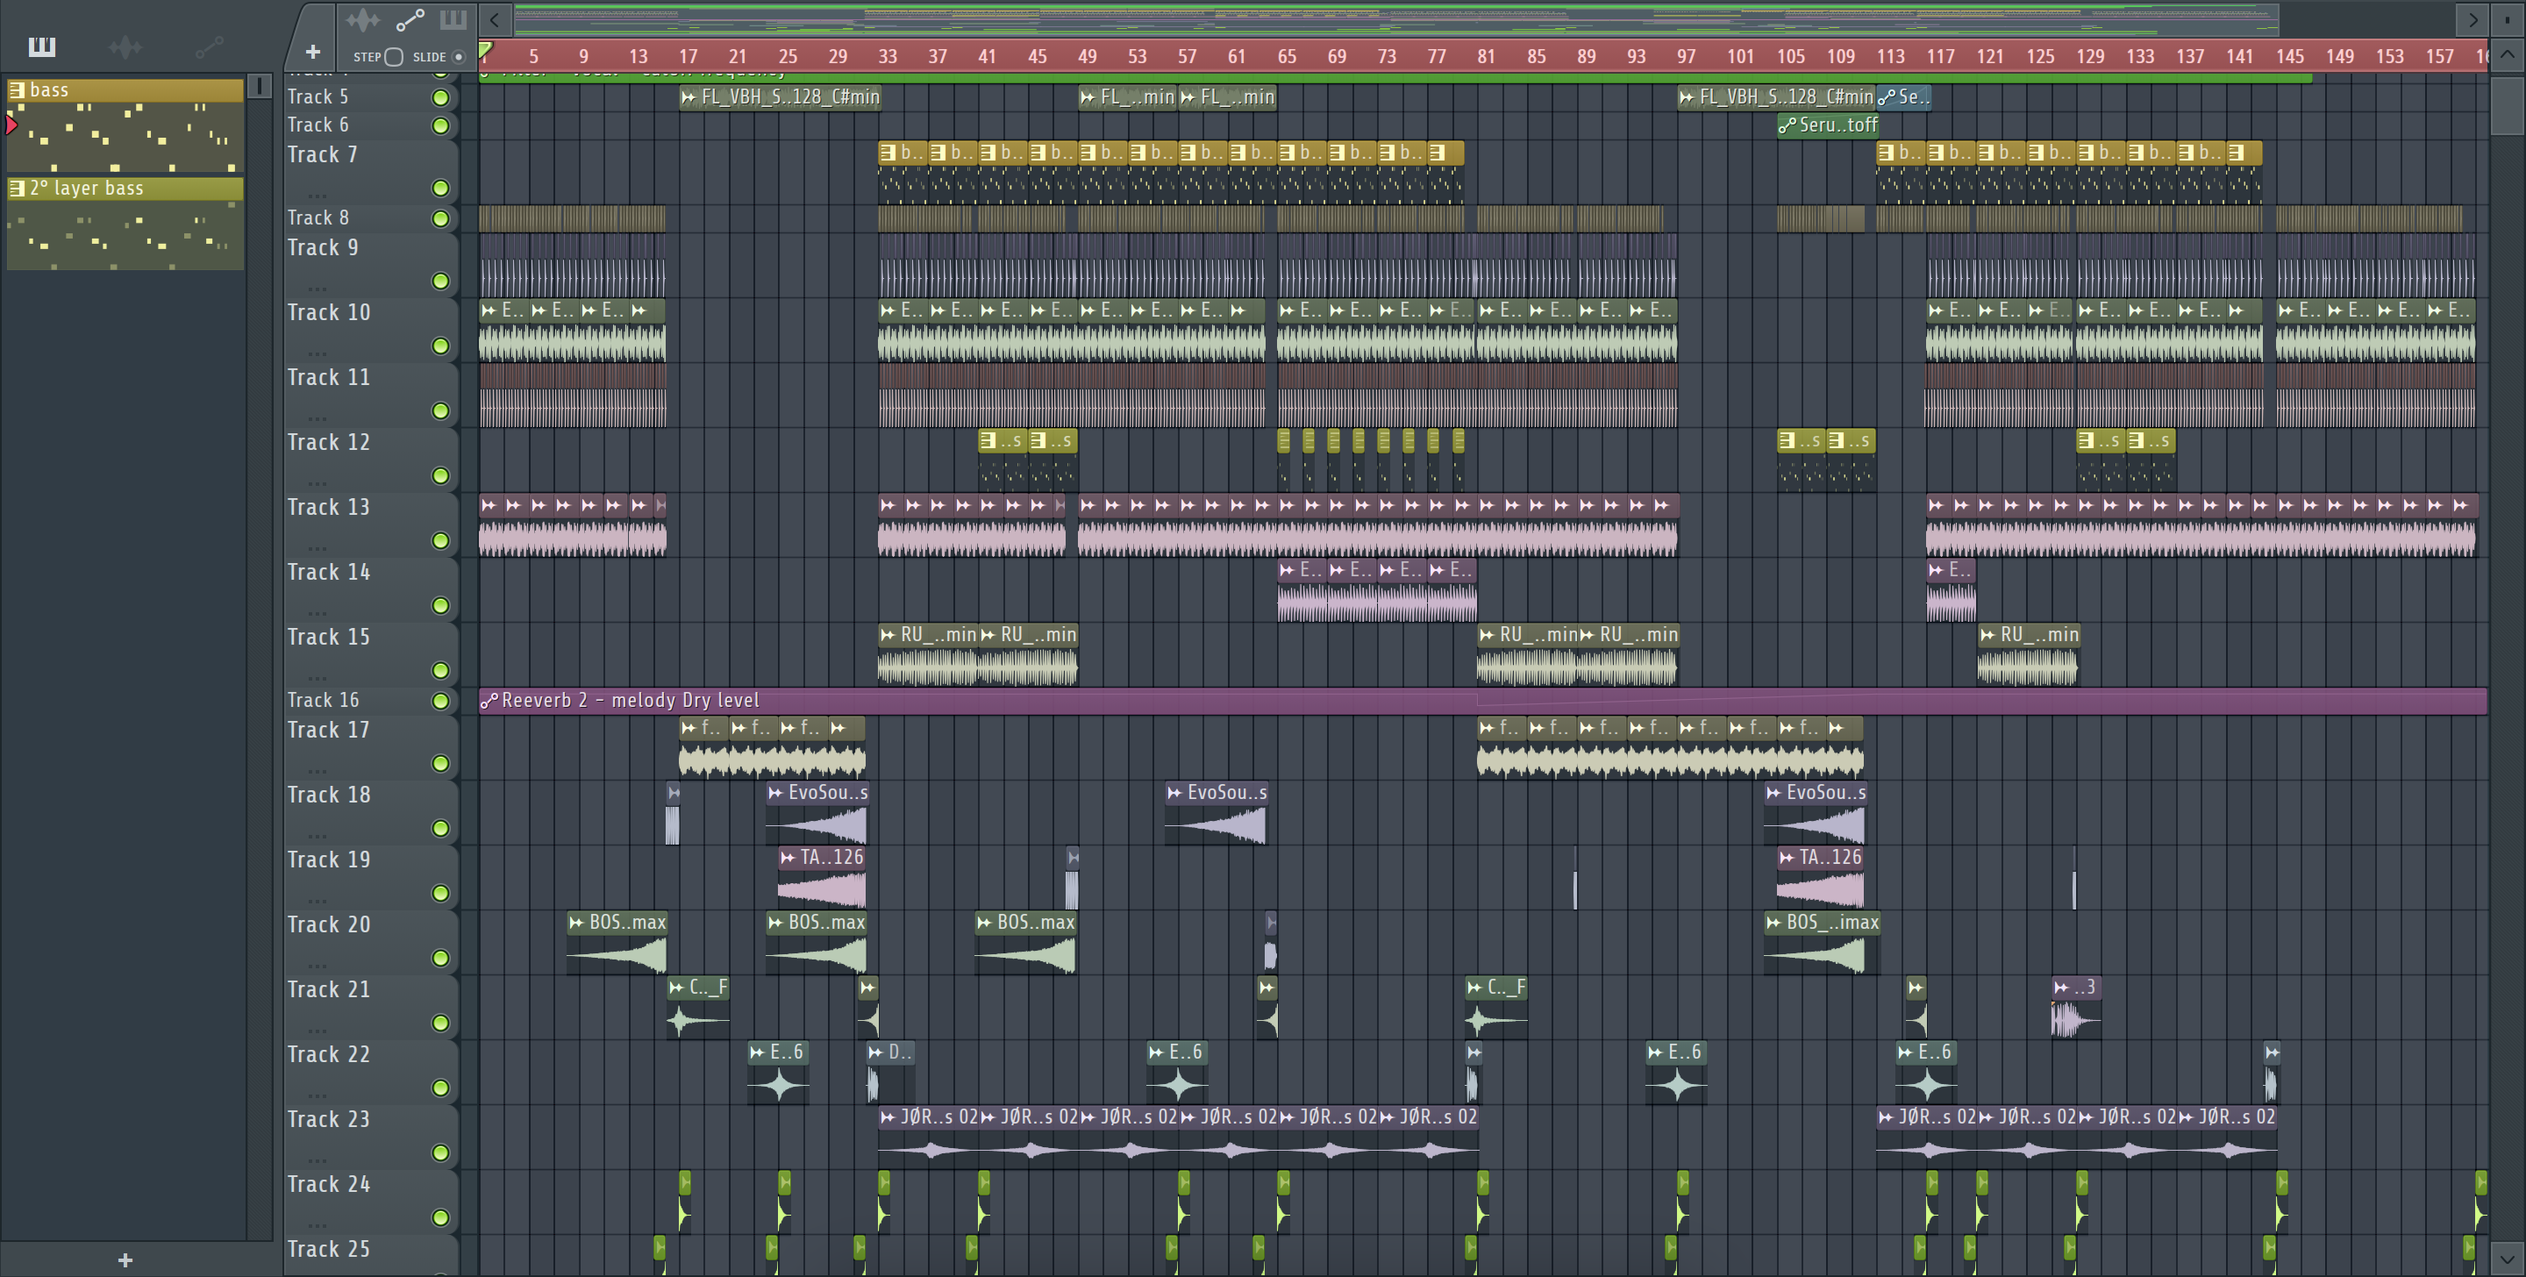Click the 2° layer bass pattern icon
This screenshot has width=2526, height=1277.
17,189
